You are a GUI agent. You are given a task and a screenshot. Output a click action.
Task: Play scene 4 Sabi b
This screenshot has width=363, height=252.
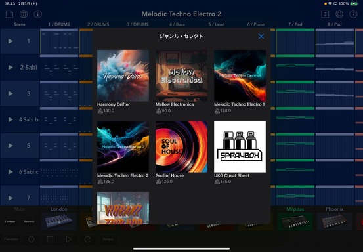point(11,119)
